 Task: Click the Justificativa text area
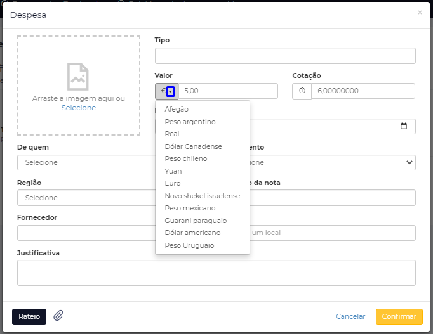pos(216,273)
